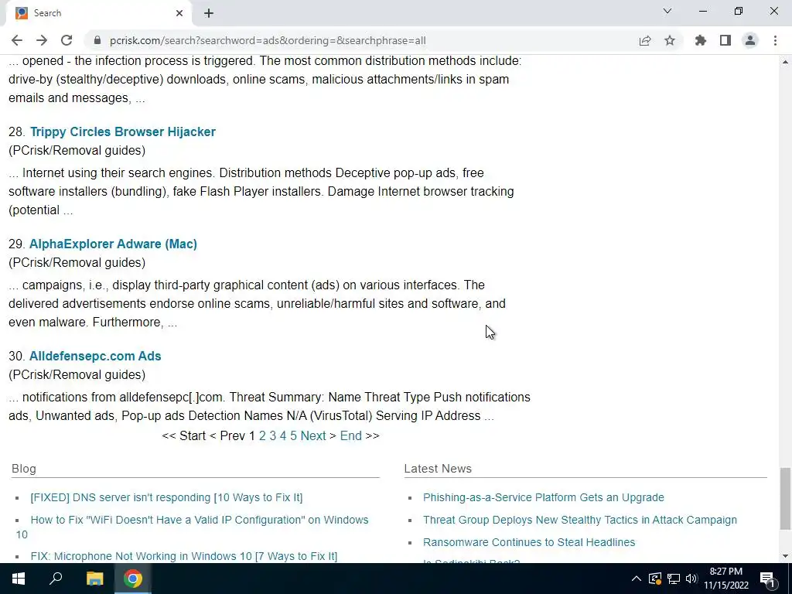Open Alldefensepc.com Ads result

95,356
